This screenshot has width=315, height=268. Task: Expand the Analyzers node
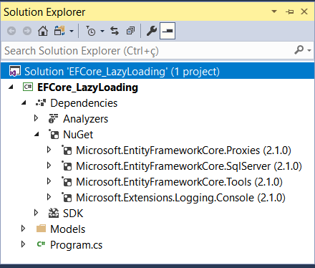click(x=36, y=118)
